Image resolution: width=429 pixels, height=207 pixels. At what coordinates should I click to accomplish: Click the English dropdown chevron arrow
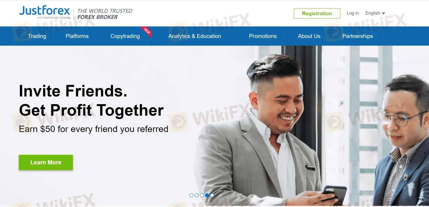click(x=383, y=13)
